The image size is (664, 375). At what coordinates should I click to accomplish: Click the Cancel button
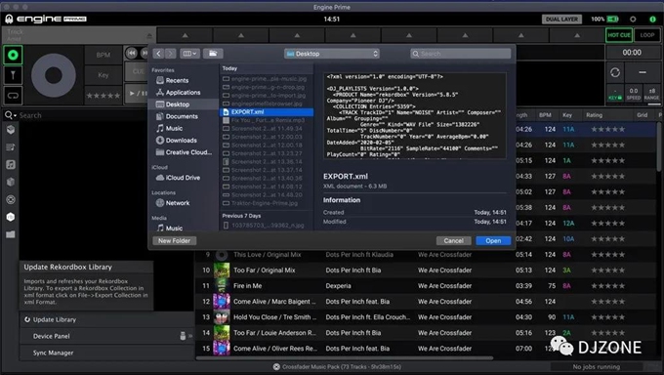point(453,240)
